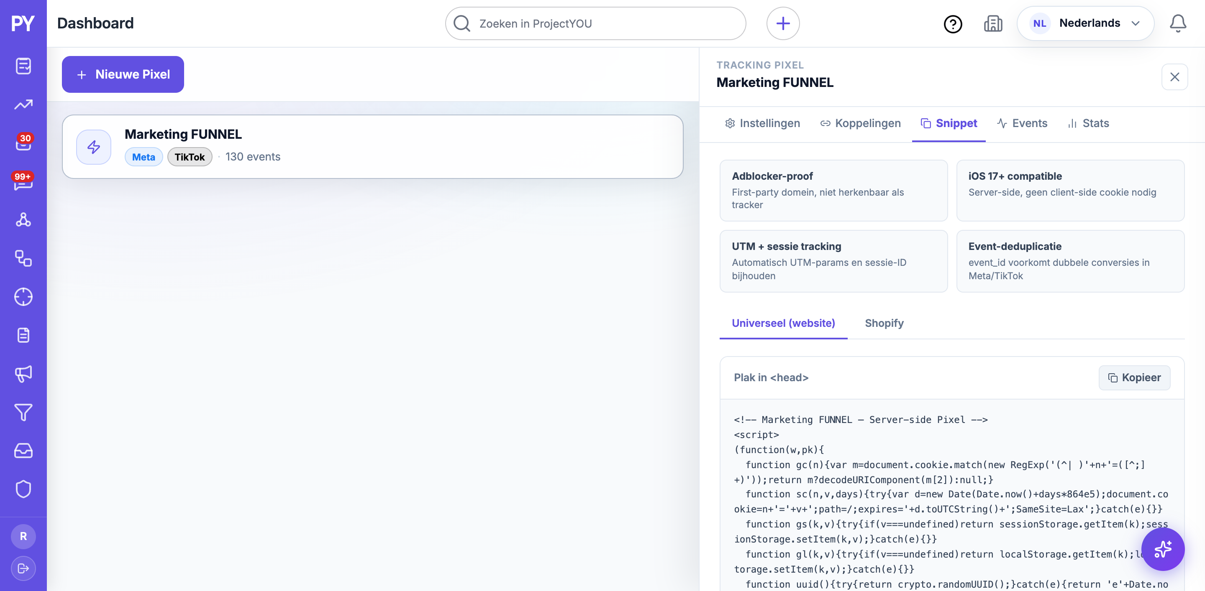Select the Snippet tab
The width and height of the screenshot is (1205, 591).
click(949, 123)
